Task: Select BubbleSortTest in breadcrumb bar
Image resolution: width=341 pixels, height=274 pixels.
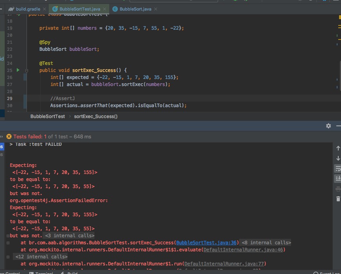Action: (x=48, y=116)
